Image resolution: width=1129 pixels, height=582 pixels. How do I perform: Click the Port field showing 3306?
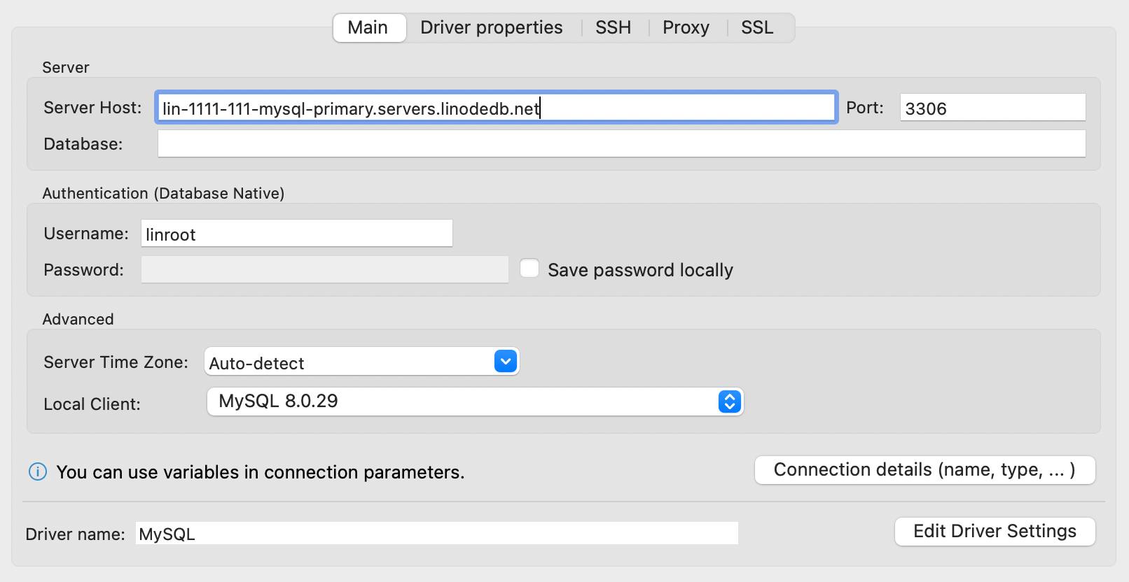point(991,108)
